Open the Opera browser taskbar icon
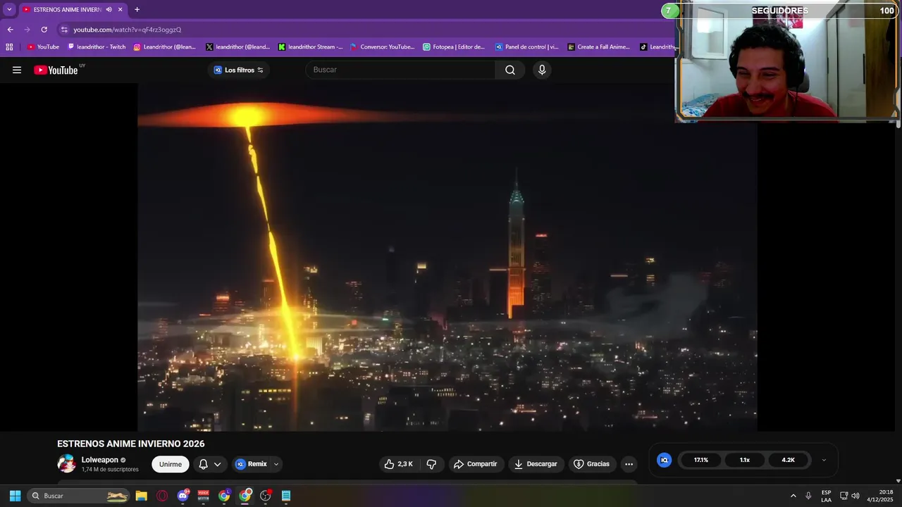902x507 pixels. (162, 496)
